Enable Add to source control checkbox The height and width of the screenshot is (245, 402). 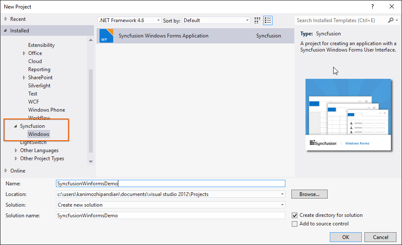coord(294,224)
